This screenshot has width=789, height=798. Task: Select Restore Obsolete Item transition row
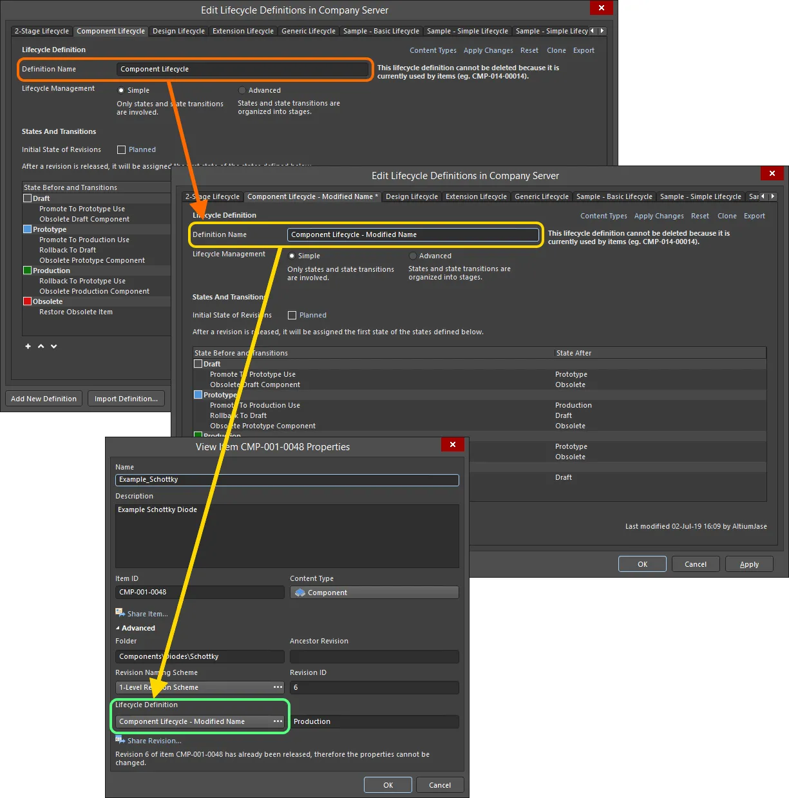click(97, 312)
